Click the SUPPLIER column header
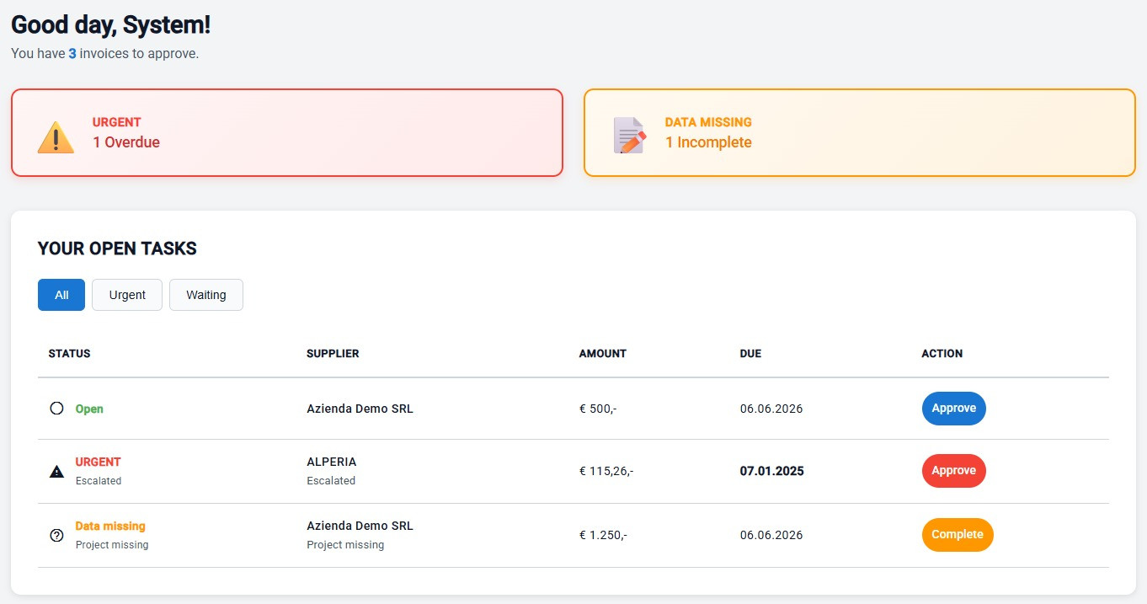This screenshot has height=604, width=1147. [x=333, y=354]
